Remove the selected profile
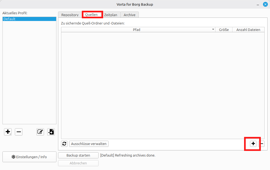The height and width of the screenshot is (170, 270). click(19, 132)
